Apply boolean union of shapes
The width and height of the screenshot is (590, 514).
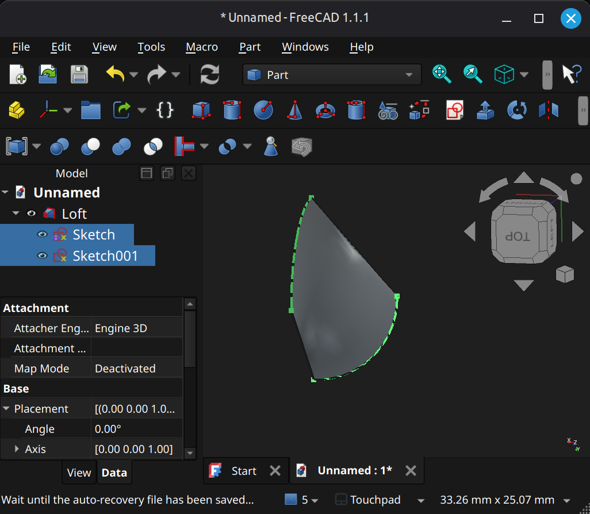[x=121, y=146]
